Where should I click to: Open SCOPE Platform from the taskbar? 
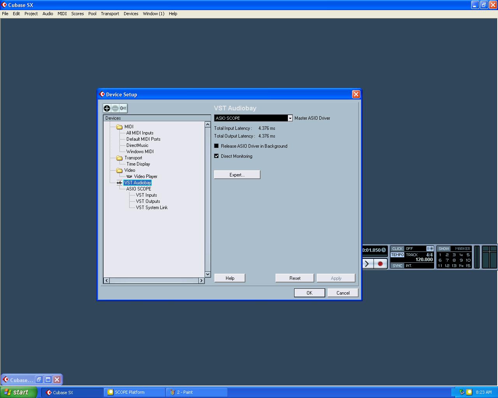(x=135, y=392)
